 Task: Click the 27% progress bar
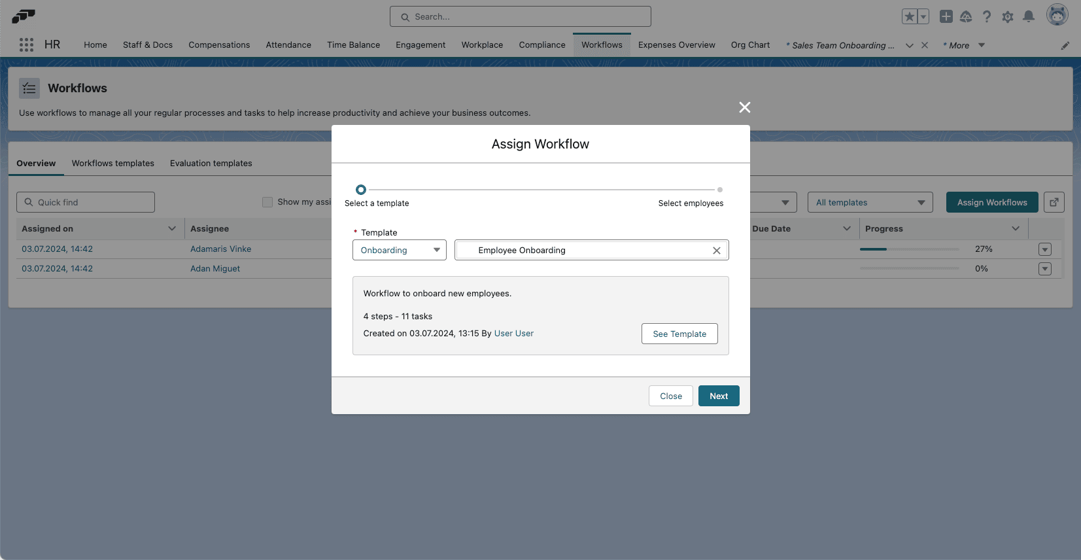pyautogui.click(x=910, y=249)
